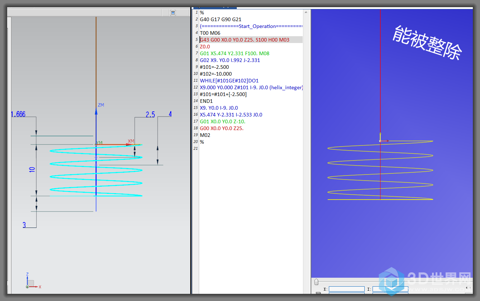Select code line 'Z0.0'

click(205, 47)
